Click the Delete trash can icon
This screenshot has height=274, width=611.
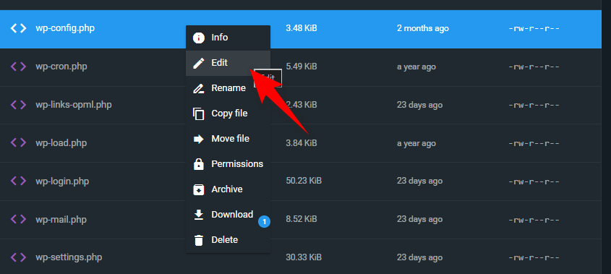[x=199, y=240]
